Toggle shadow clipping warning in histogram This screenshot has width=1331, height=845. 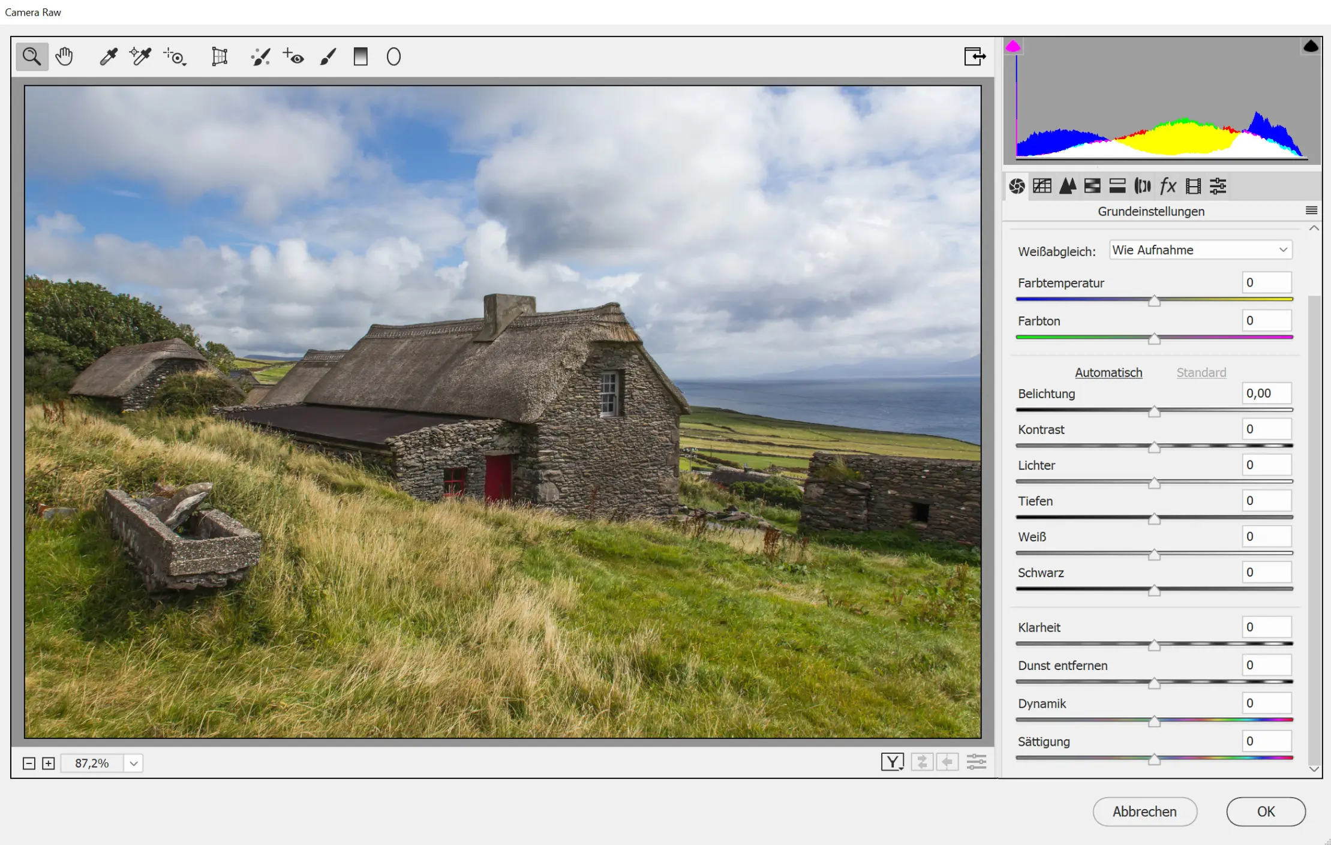click(1013, 47)
